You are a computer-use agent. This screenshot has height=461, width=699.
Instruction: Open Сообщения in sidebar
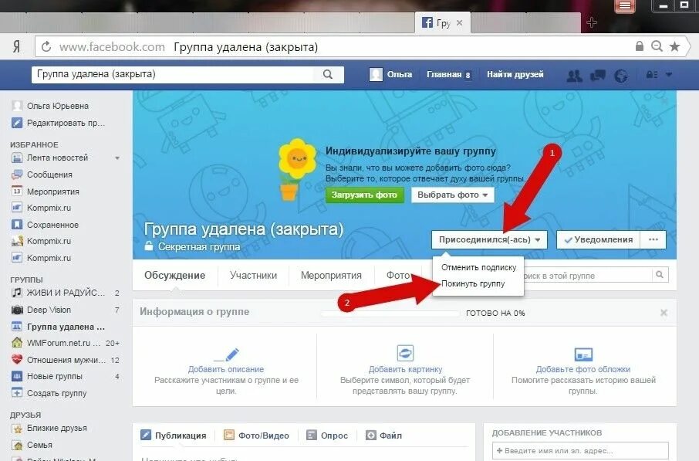pos(49,175)
